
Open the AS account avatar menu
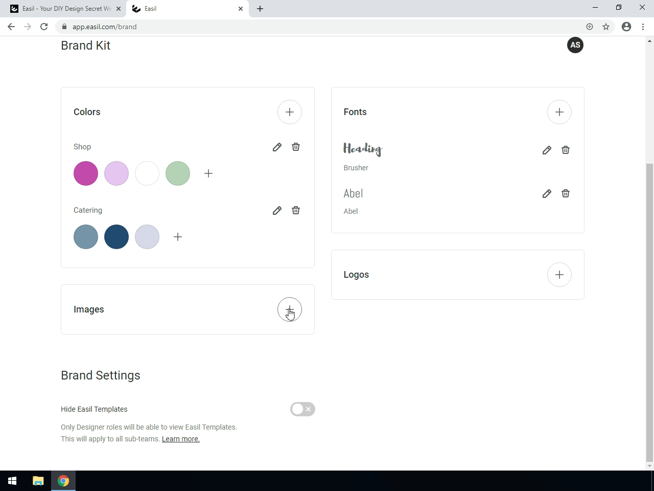pos(575,45)
